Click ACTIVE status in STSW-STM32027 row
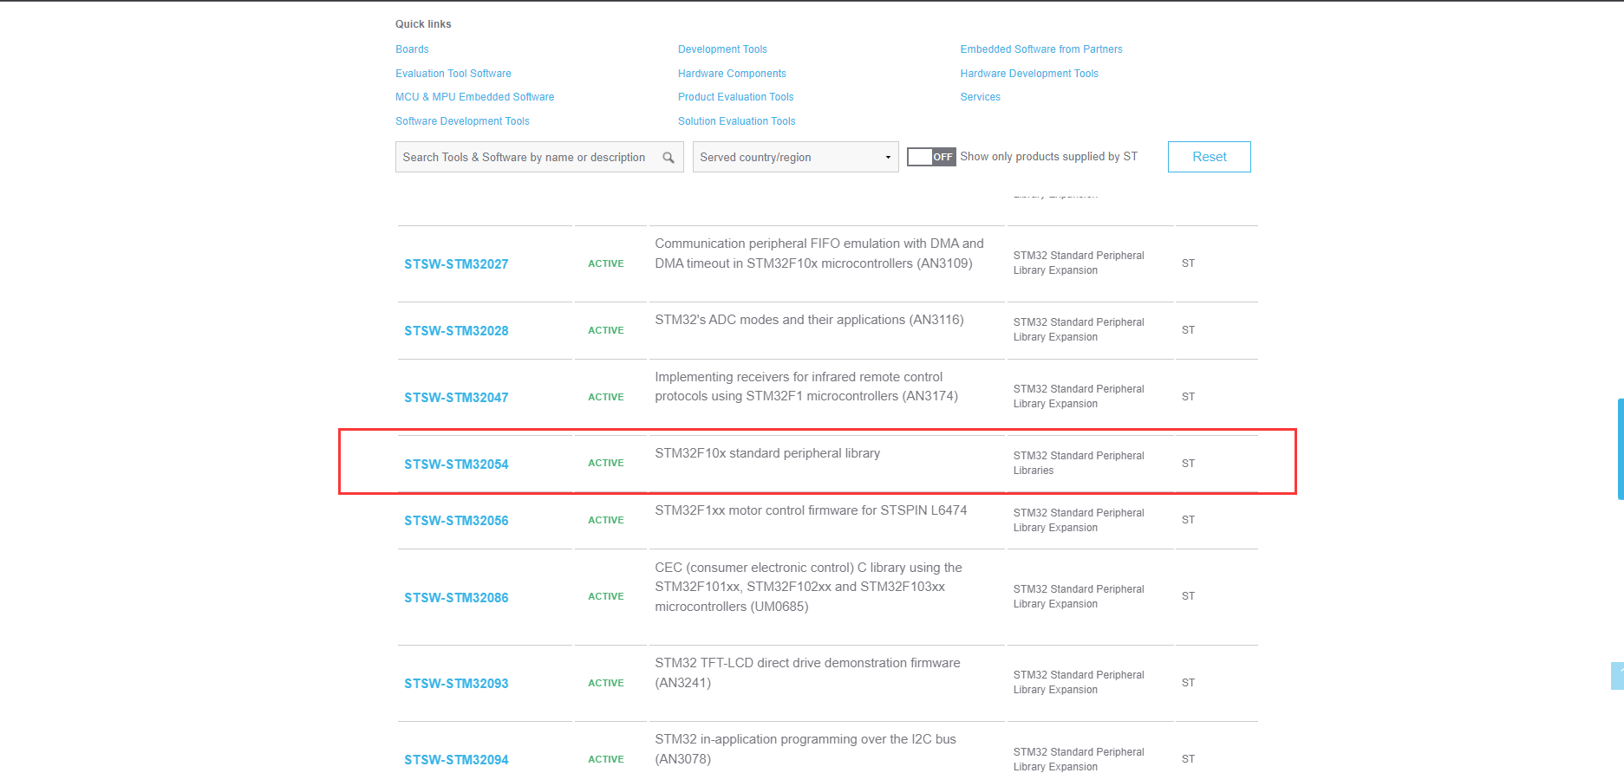1624x773 pixels. pyautogui.click(x=606, y=263)
